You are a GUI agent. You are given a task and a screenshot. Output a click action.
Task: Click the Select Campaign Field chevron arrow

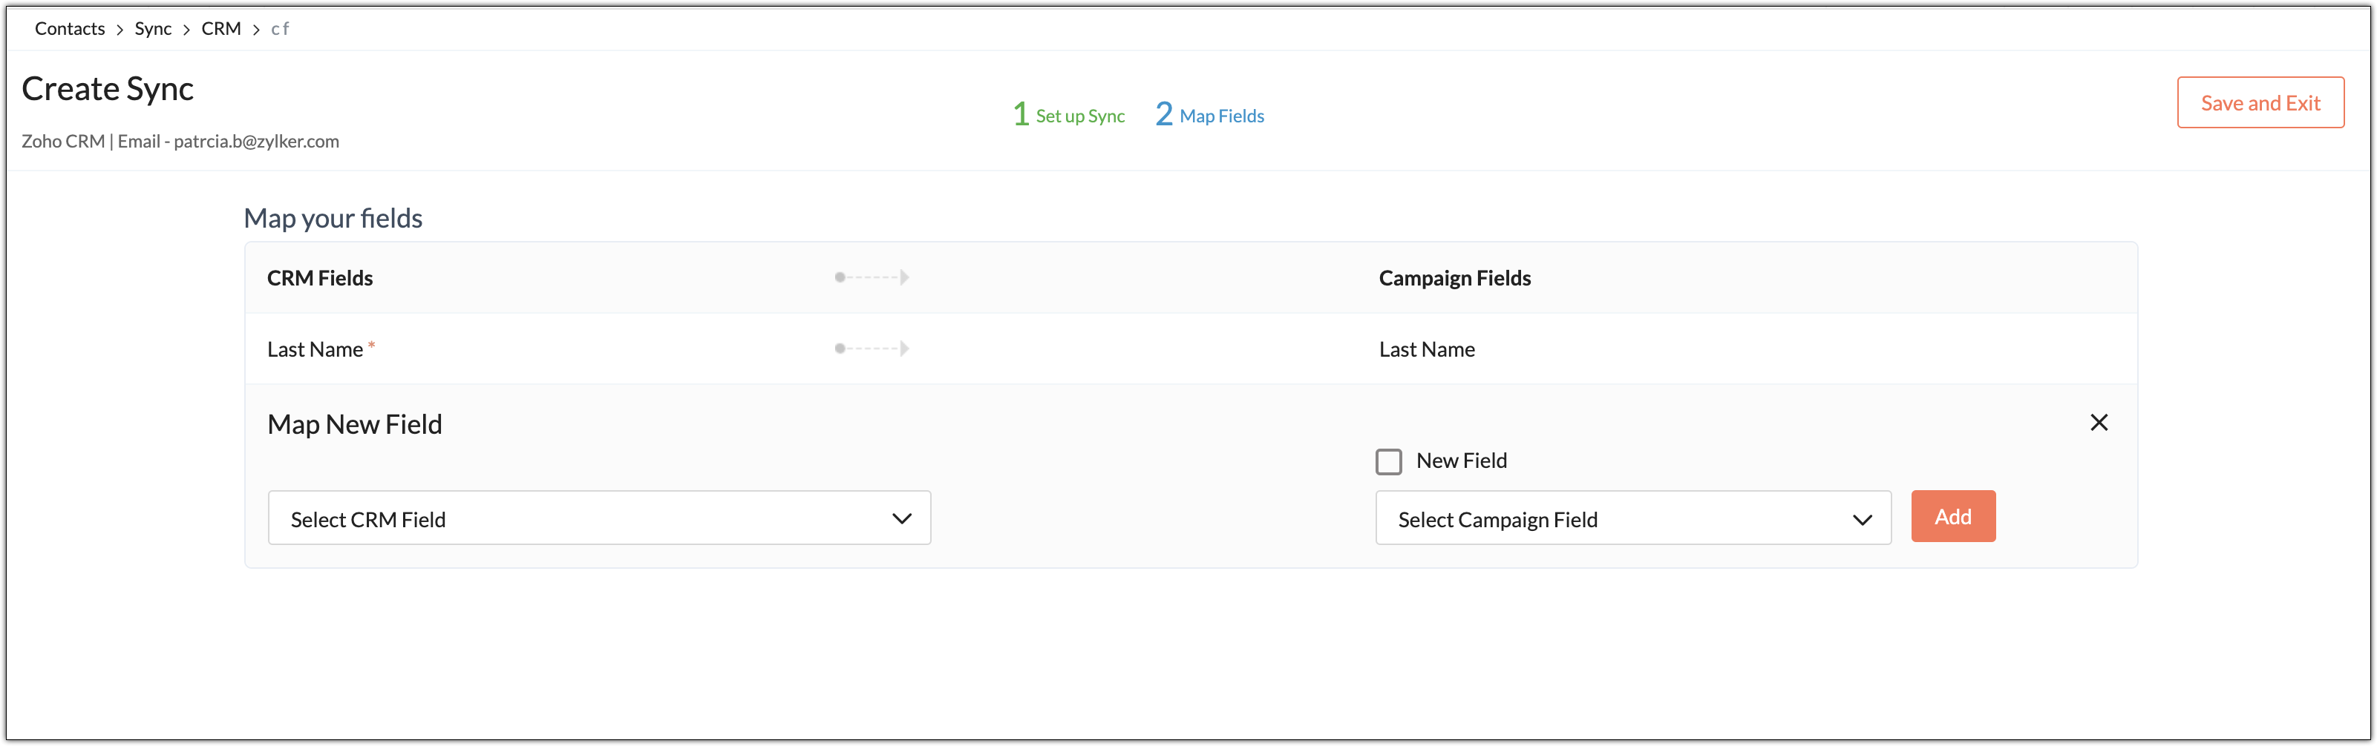click(x=1862, y=519)
